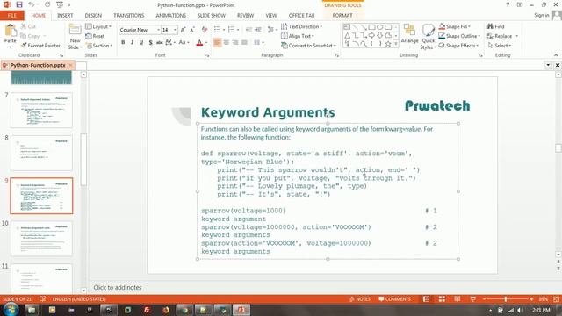
Task: Open Quick Styles gallery
Action: click(x=428, y=37)
